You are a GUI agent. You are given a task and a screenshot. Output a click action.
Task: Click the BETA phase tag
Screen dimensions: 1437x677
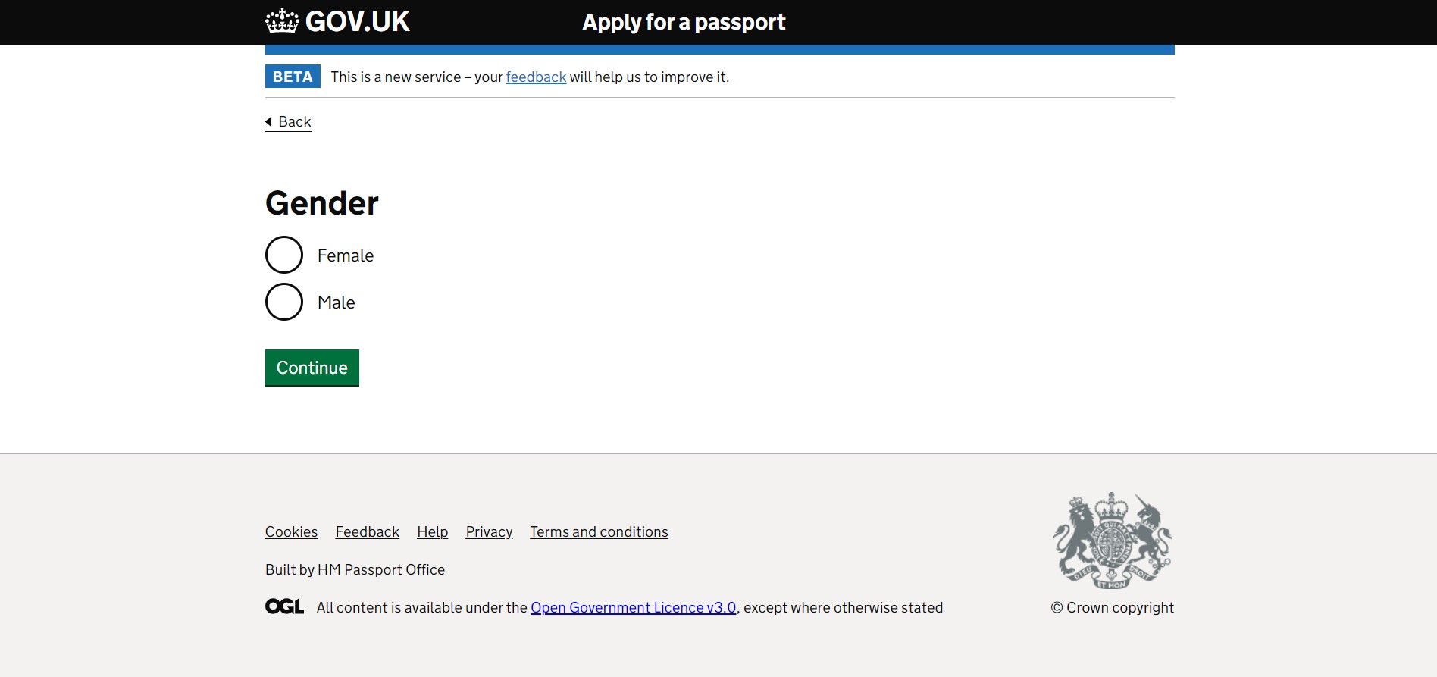(x=293, y=77)
